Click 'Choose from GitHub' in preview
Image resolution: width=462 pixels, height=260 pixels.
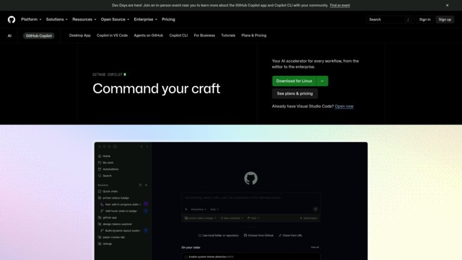click(259, 235)
